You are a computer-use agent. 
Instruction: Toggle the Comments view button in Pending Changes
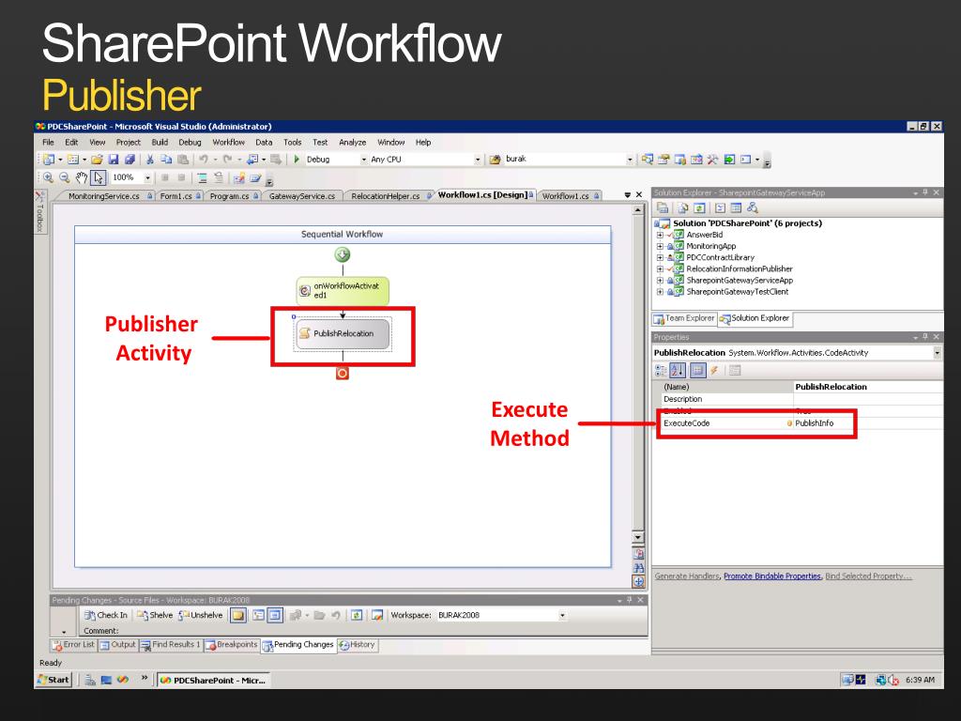pos(237,615)
